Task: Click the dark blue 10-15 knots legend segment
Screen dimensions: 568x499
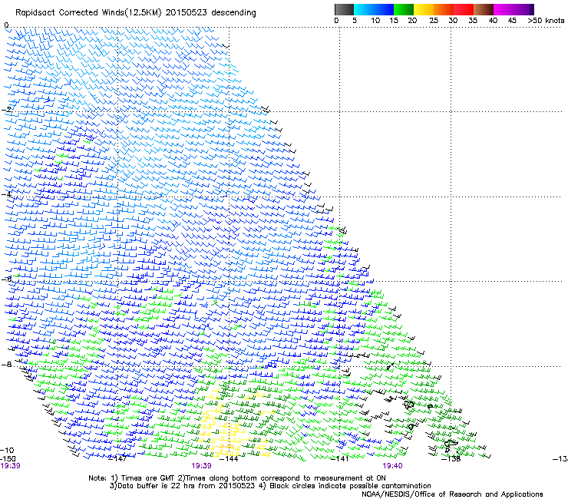Action: coord(384,9)
